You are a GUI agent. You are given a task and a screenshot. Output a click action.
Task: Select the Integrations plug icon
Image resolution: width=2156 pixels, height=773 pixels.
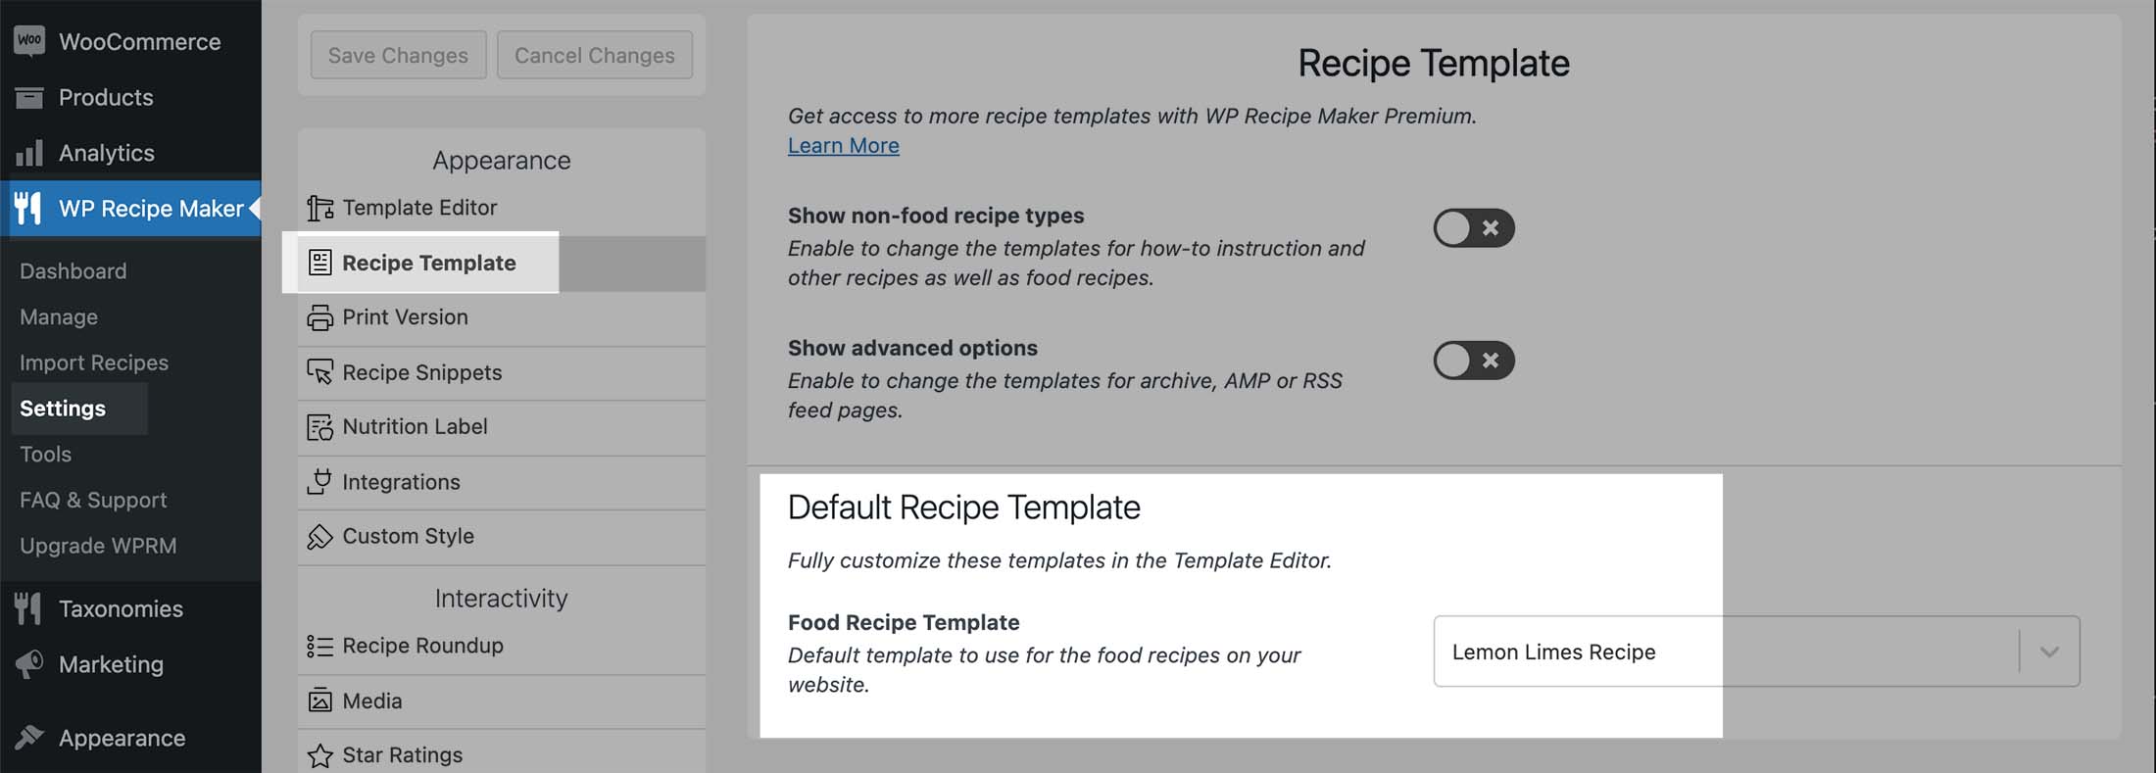coord(318,481)
